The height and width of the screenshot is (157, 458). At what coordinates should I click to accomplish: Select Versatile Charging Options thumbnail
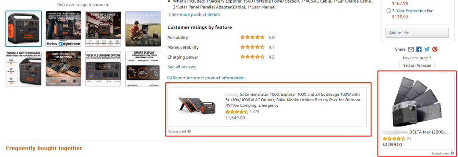coord(103,69)
